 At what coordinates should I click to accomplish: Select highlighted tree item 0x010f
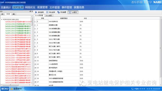(x=18, y=26)
